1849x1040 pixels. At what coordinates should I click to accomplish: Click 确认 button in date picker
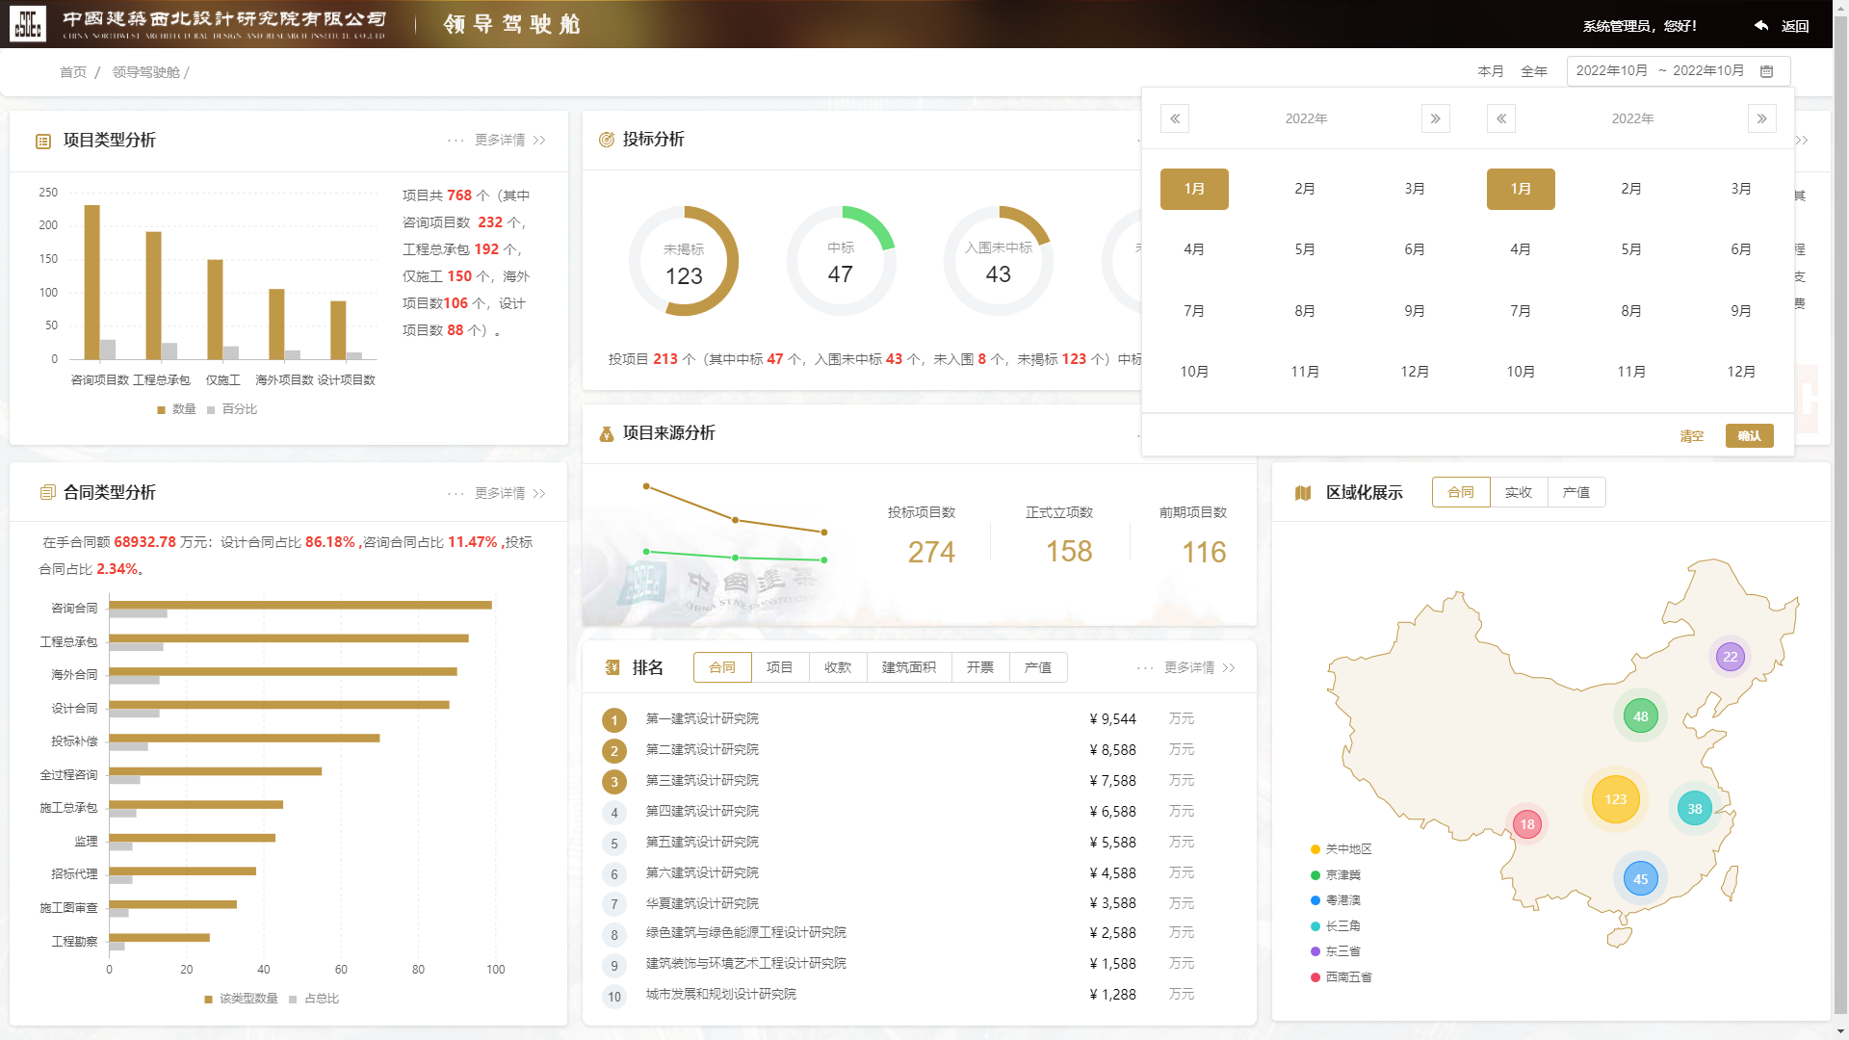coord(1749,436)
